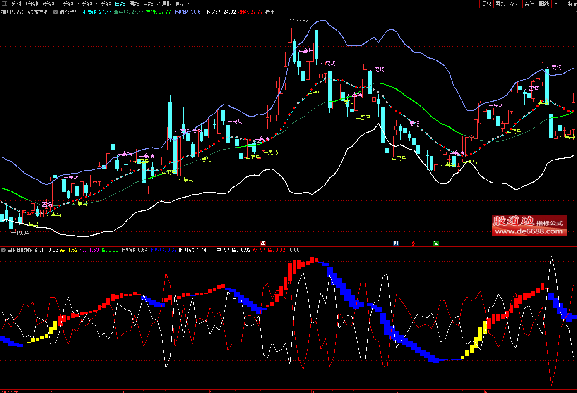Click legend value 牵牛线: 27.77
Viewport: 577px width, 393px height.
click(x=128, y=12)
